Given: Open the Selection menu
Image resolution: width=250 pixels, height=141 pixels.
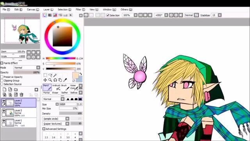Looking at the screenshot, I should [64, 9].
